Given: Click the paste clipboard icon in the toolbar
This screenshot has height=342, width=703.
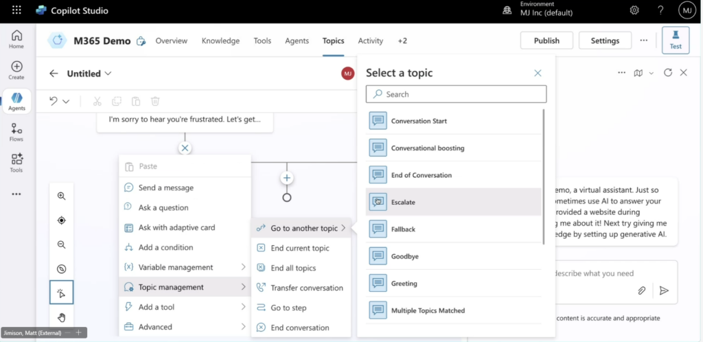Looking at the screenshot, I should pyautogui.click(x=136, y=102).
